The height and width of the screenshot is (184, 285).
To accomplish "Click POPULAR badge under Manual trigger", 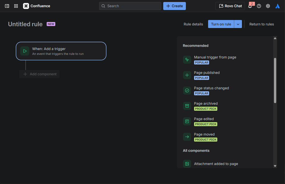I will [202, 62].
